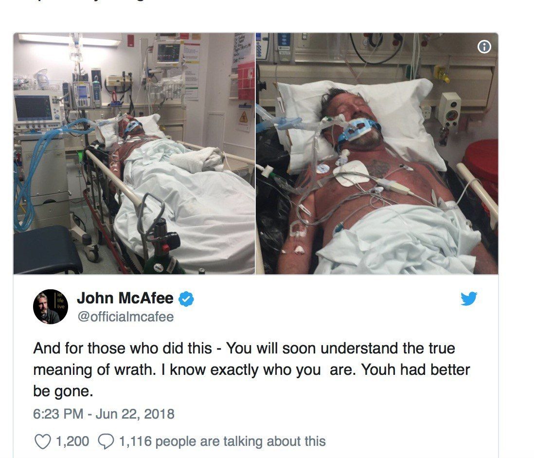Open the @officialmcafee handle link
534x458 pixels.
coord(125,317)
